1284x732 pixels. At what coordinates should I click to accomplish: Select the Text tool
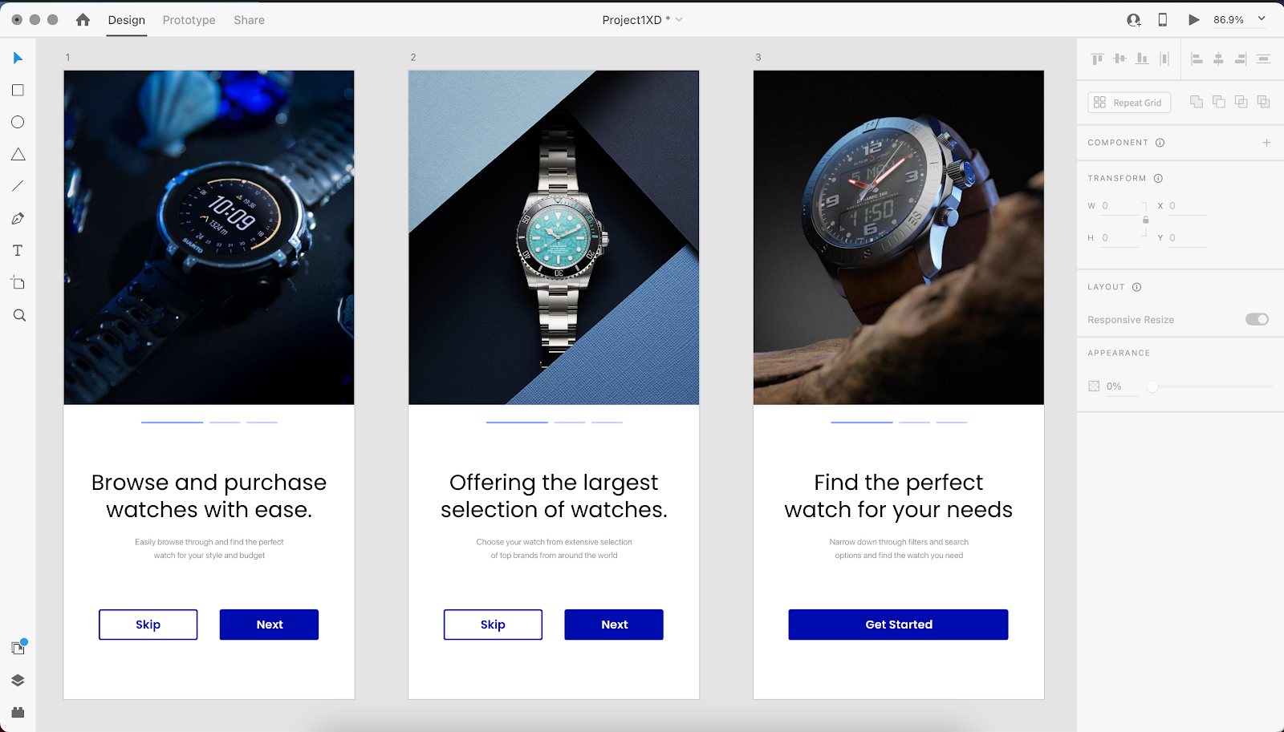click(18, 251)
